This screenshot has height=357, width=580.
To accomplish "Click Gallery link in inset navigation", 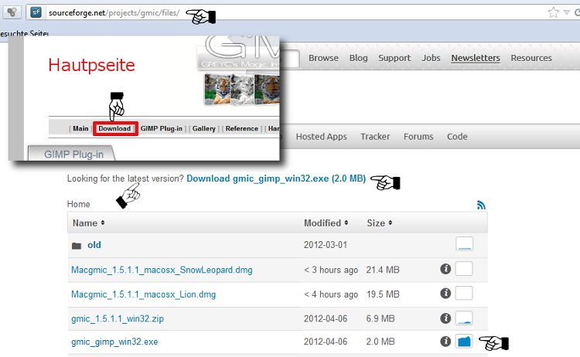I will click(204, 128).
